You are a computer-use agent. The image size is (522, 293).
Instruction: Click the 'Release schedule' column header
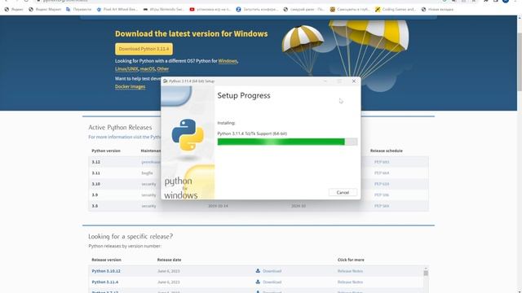coord(387,151)
